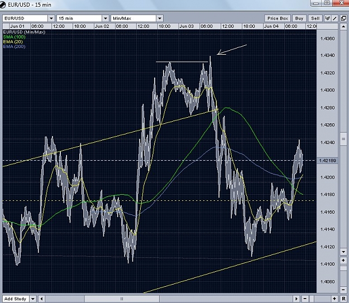Click the down arrow of price scrollbar

343,252
